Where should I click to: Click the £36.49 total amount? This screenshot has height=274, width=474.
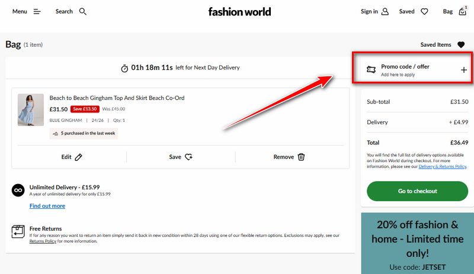[459, 143]
